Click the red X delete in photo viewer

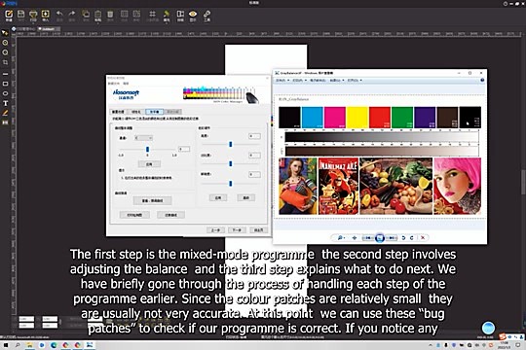coord(423,238)
